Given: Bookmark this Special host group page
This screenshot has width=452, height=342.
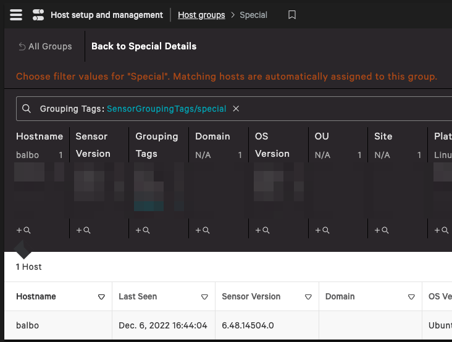Looking at the screenshot, I should tap(291, 15).
